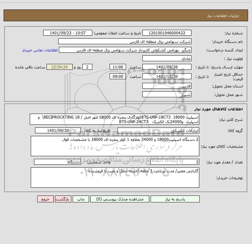Click the price validity date 1401/10/30
This screenshot has height=244, width=252.
tap(167, 76)
